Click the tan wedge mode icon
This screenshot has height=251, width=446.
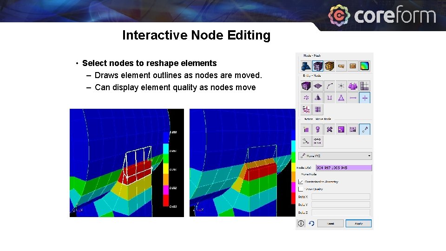pyautogui.click(x=341, y=66)
